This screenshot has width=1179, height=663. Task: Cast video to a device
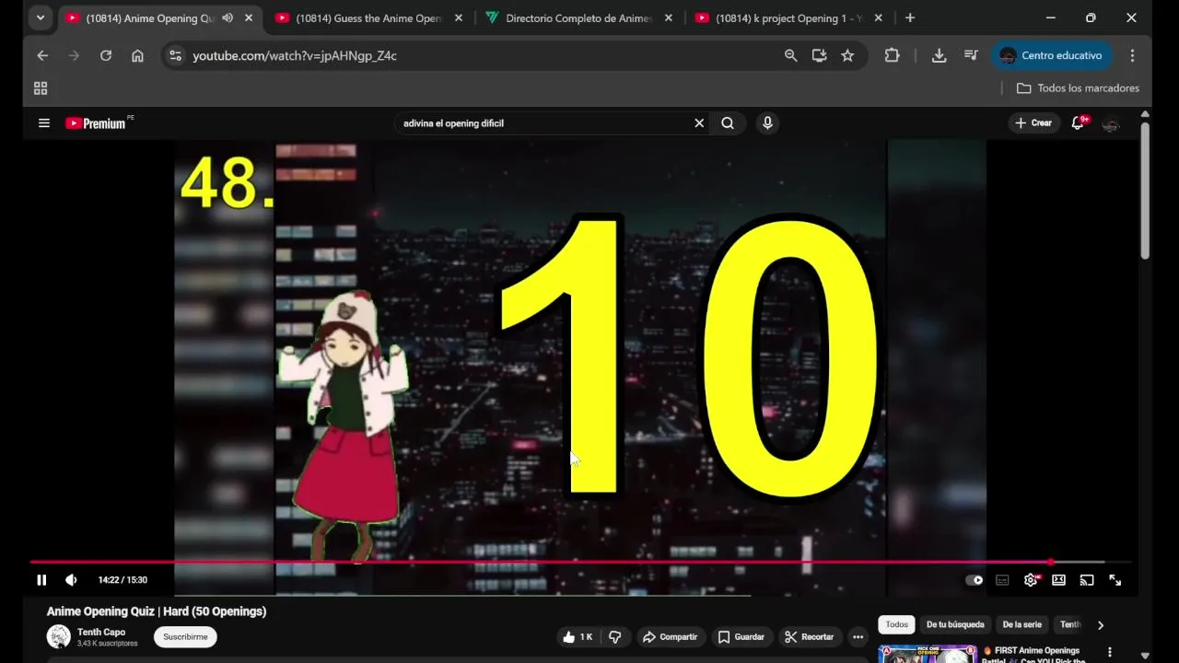pyautogui.click(x=1087, y=580)
